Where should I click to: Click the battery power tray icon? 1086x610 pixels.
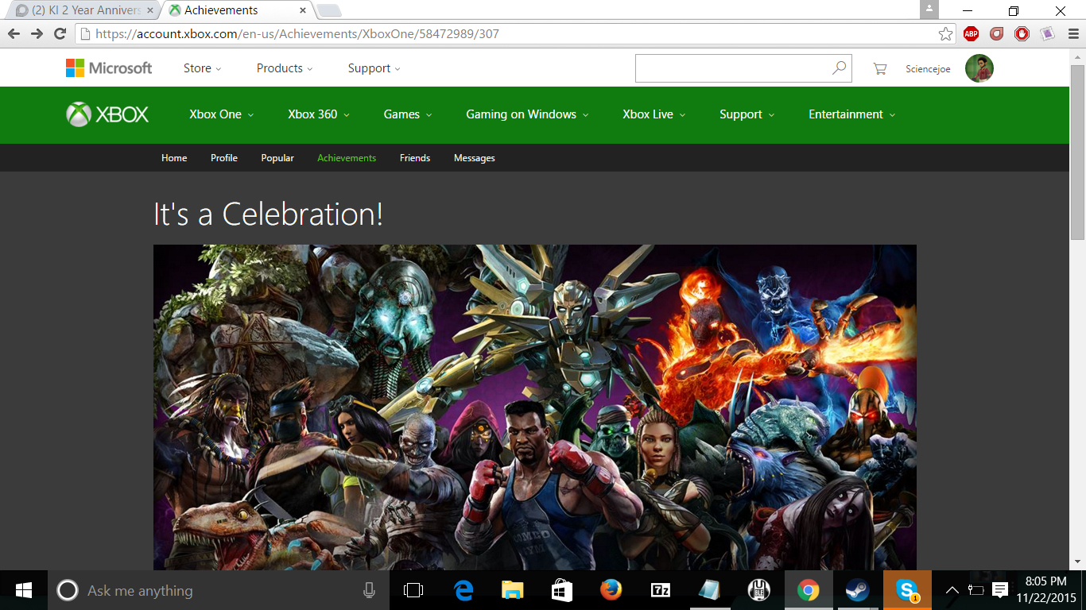(975, 590)
